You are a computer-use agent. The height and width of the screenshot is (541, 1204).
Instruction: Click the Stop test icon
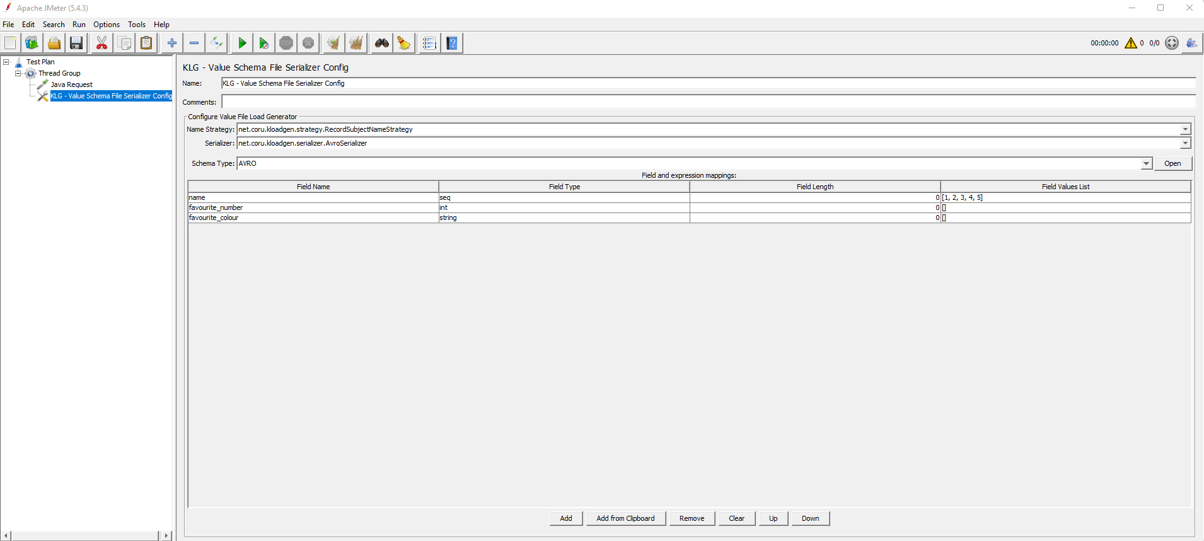coord(286,43)
